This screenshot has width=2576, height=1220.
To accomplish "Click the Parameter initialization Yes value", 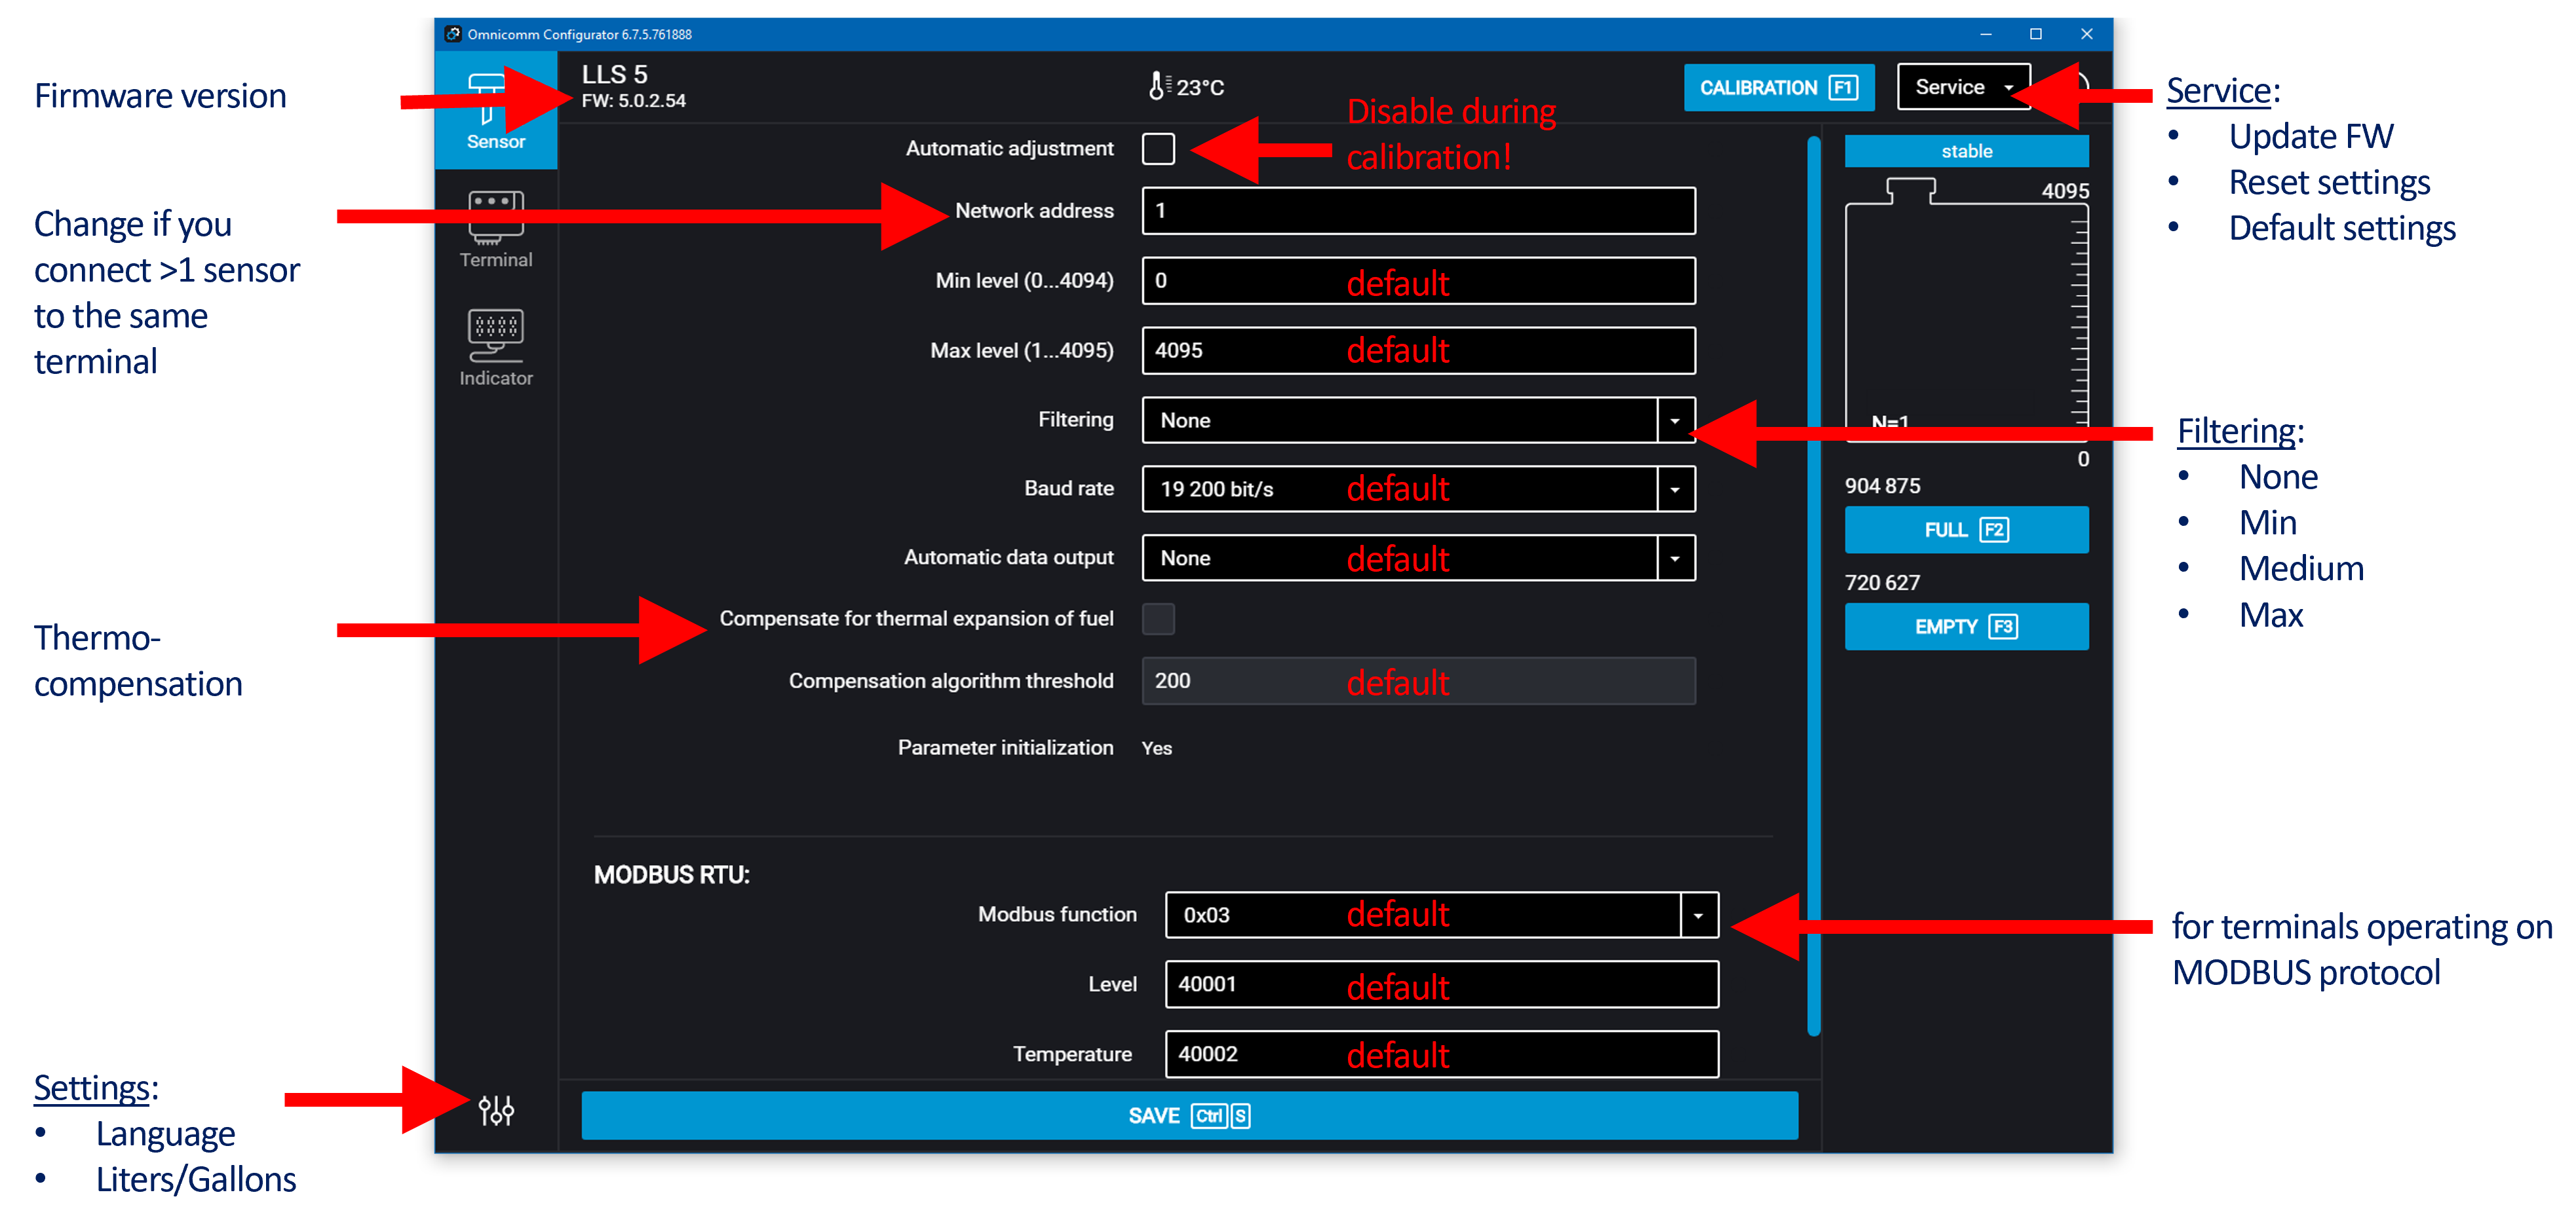I will pos(1157,749).
